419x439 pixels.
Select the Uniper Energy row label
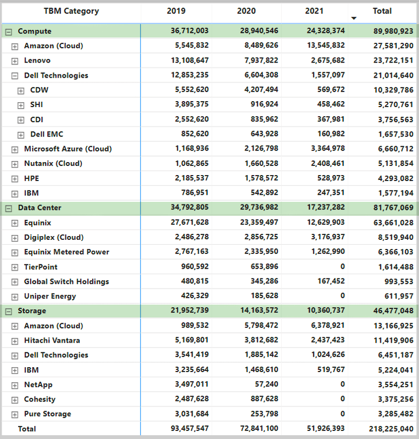[x=50, y=296]
